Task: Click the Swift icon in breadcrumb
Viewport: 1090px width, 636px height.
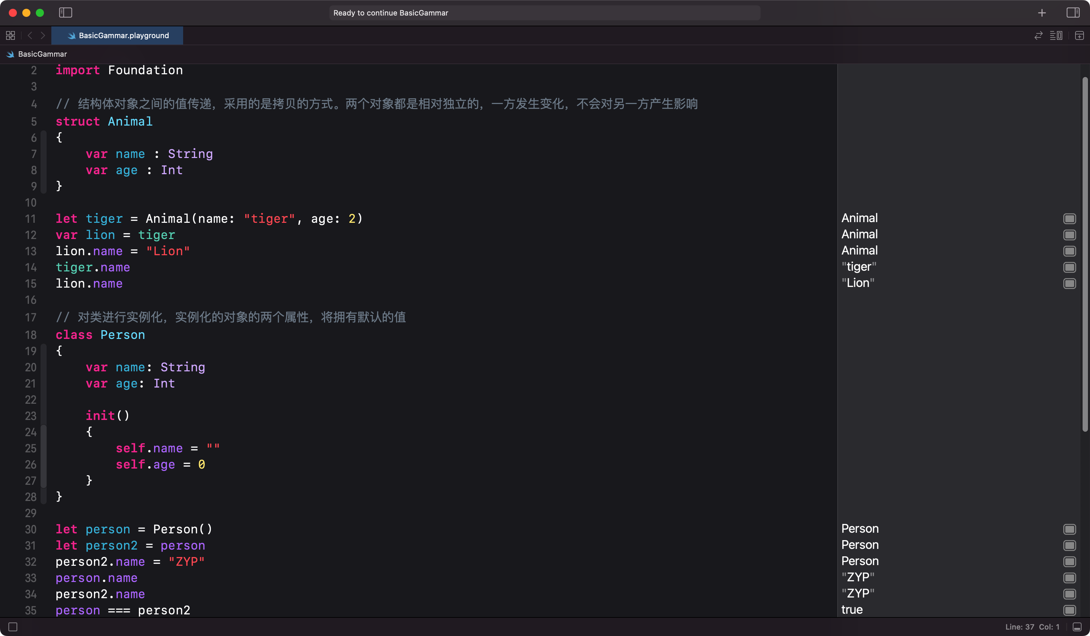Action: tap(10, 54)
